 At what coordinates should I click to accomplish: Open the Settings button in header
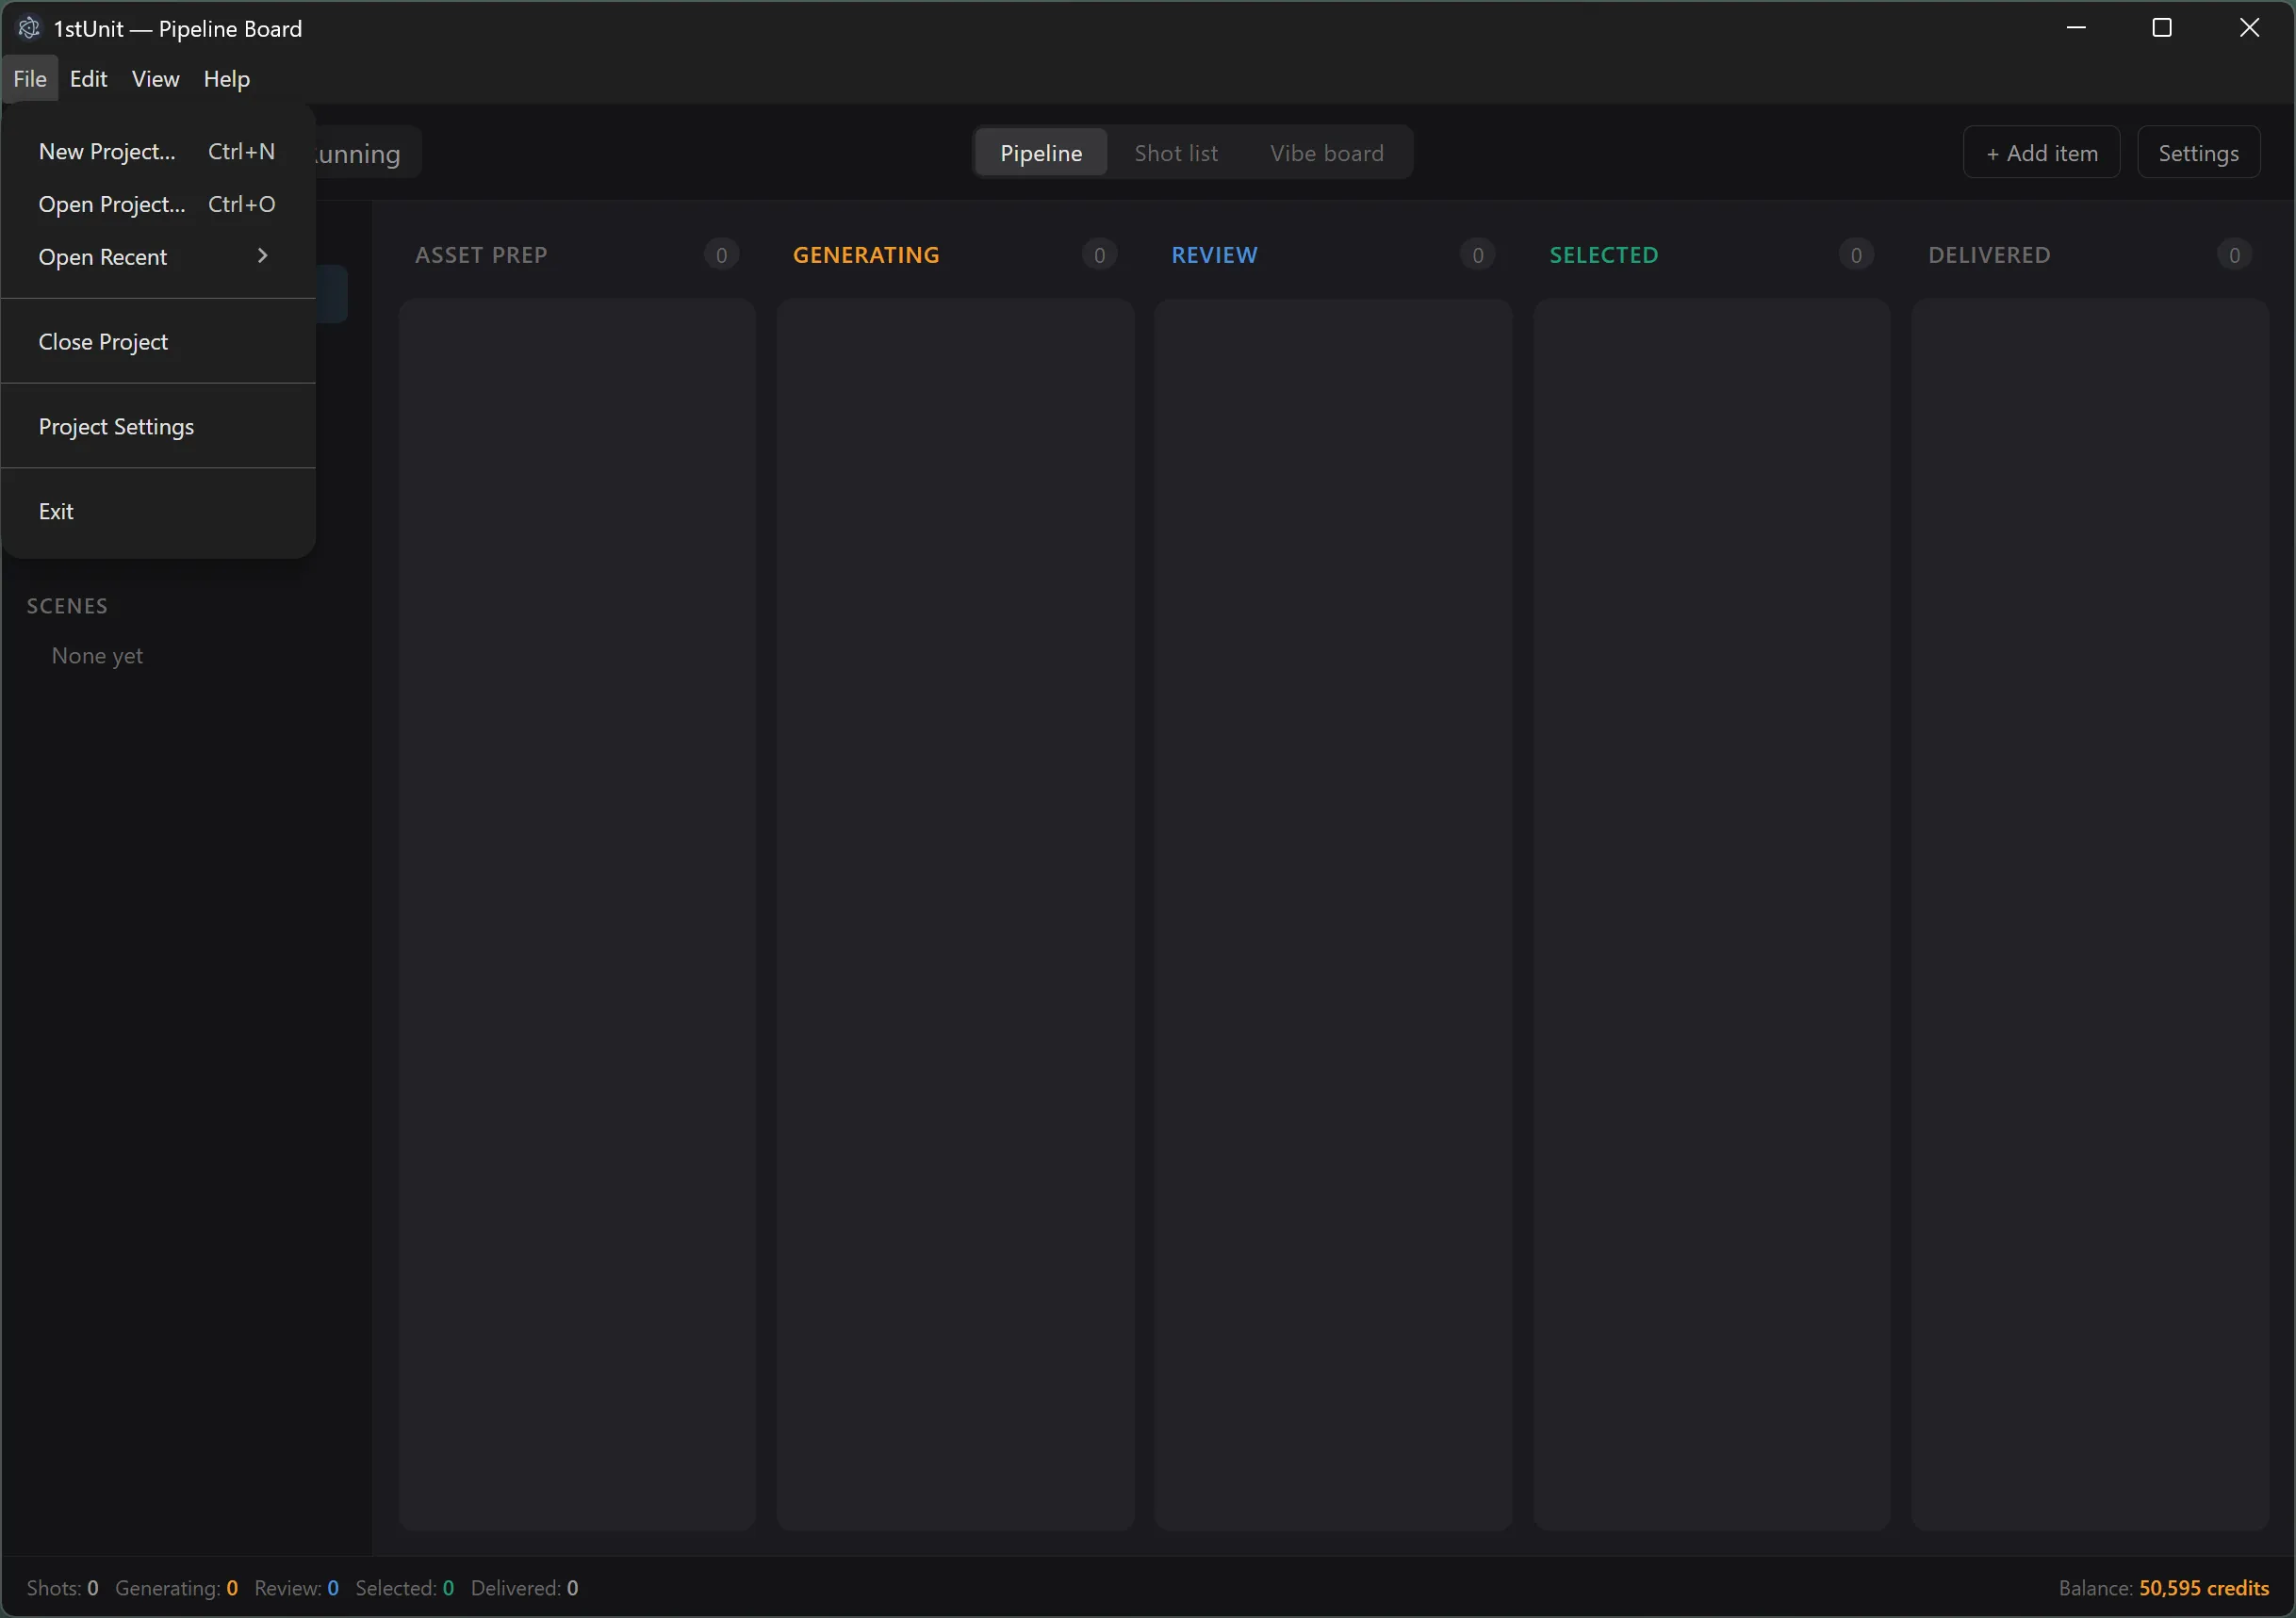[2198, 153]
